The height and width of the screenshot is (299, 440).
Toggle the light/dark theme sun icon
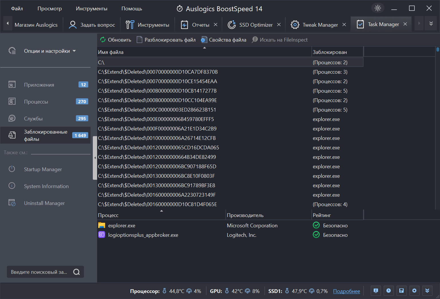click(x=378, y=8)
